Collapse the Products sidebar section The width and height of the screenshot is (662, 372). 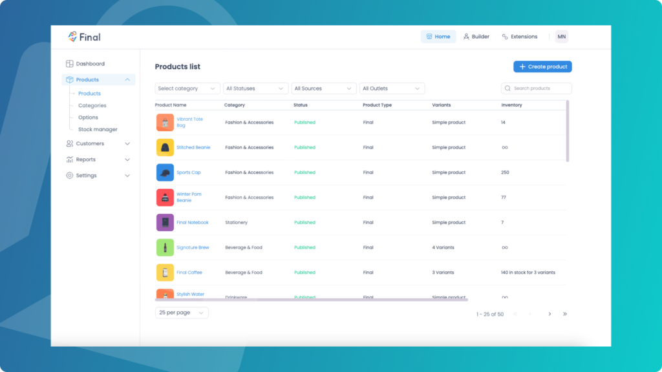coord(127,79)
